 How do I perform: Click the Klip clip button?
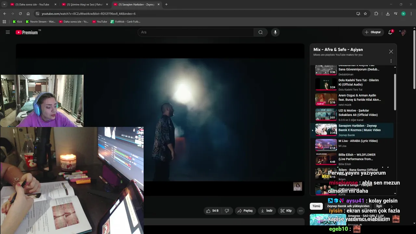(x=286, y=211)
